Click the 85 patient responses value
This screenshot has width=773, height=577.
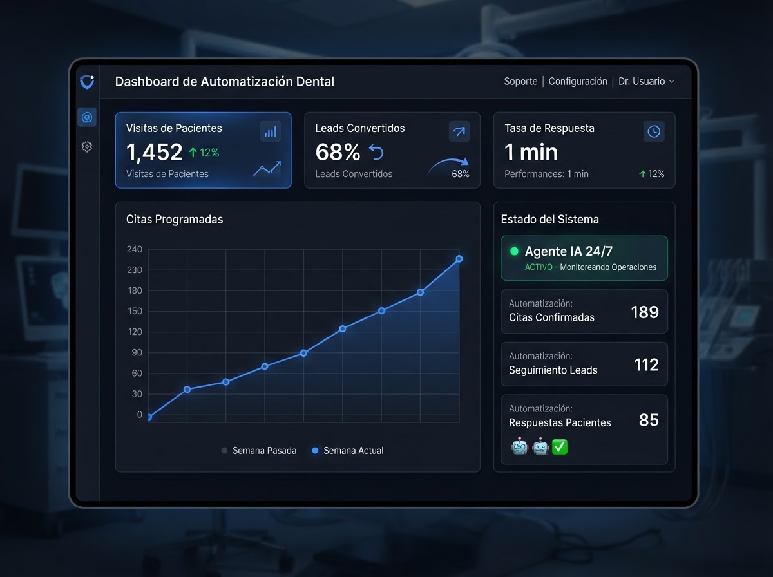coord(649,420)
